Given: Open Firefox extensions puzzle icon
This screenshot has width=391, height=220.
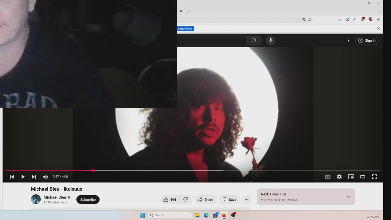Looking at the screenshot, I should 355,20.
